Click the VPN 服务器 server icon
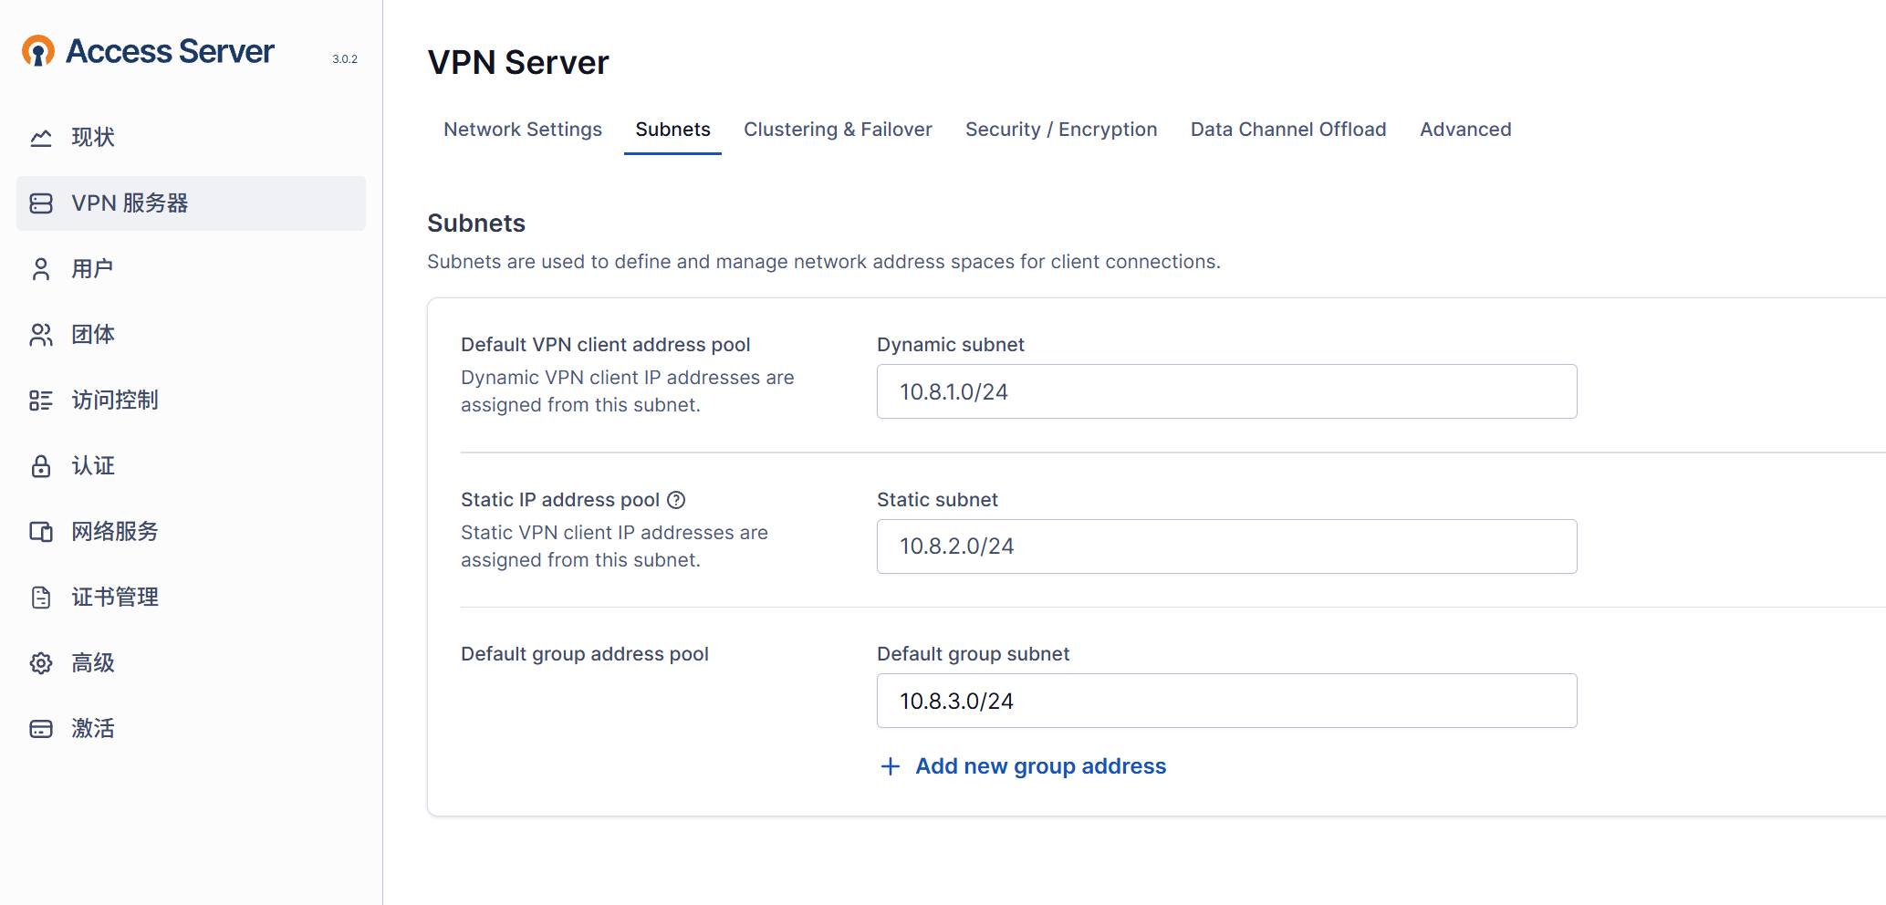 41,203
